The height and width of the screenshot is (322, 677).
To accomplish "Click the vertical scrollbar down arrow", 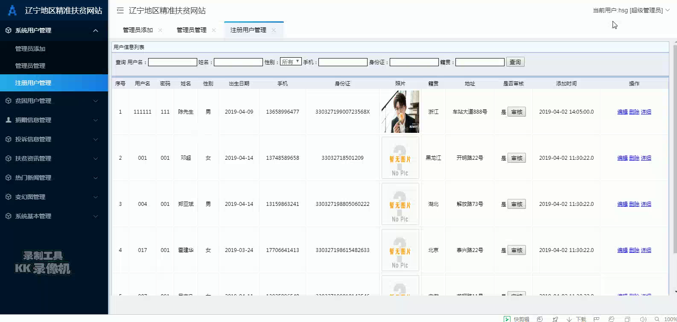I will coord(675,292).
